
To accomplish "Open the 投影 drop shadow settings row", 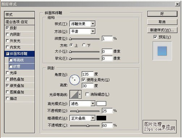I will [x=20, y=28].
